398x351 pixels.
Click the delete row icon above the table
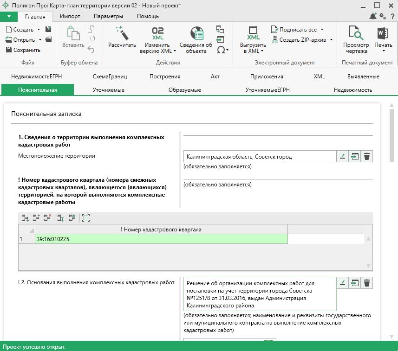(x=46, y=217)
